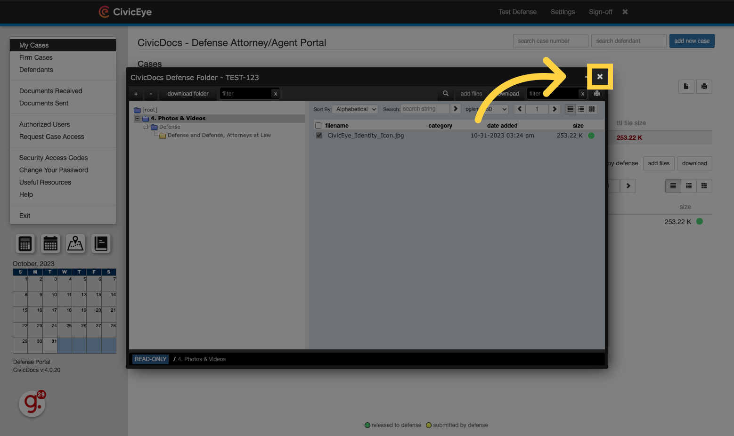Click the CivicEye logo

coord(125,12)
